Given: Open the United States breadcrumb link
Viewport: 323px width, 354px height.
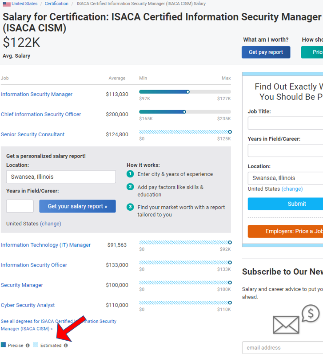Looking at the screenshot, I should [x=24, y=4].
